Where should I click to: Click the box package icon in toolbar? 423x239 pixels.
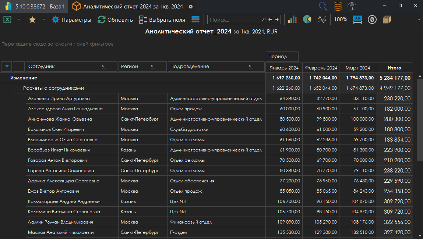click(387, 19)
